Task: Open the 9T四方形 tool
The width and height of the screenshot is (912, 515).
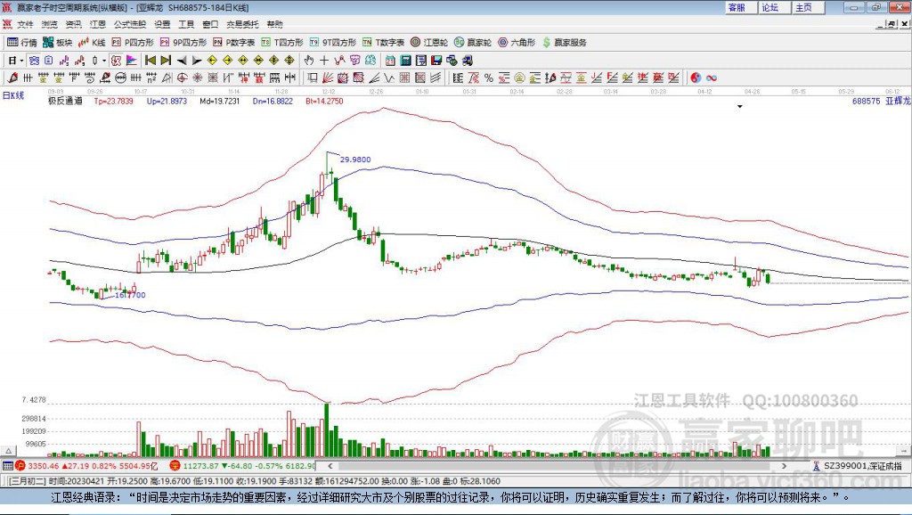Action: 333,43
